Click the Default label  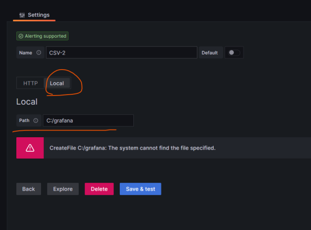210,53
